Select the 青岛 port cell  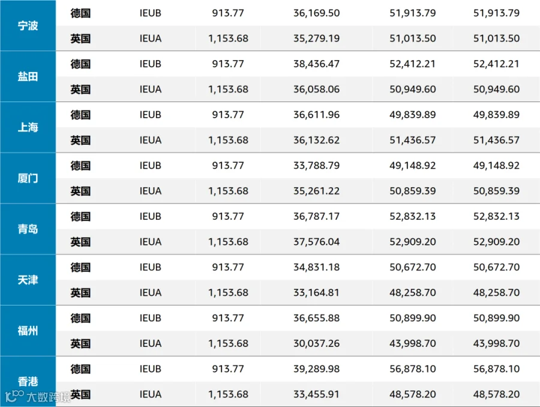point(28,229)
